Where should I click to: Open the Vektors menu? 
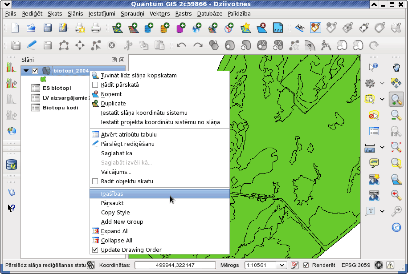click(x=159, y=13)
